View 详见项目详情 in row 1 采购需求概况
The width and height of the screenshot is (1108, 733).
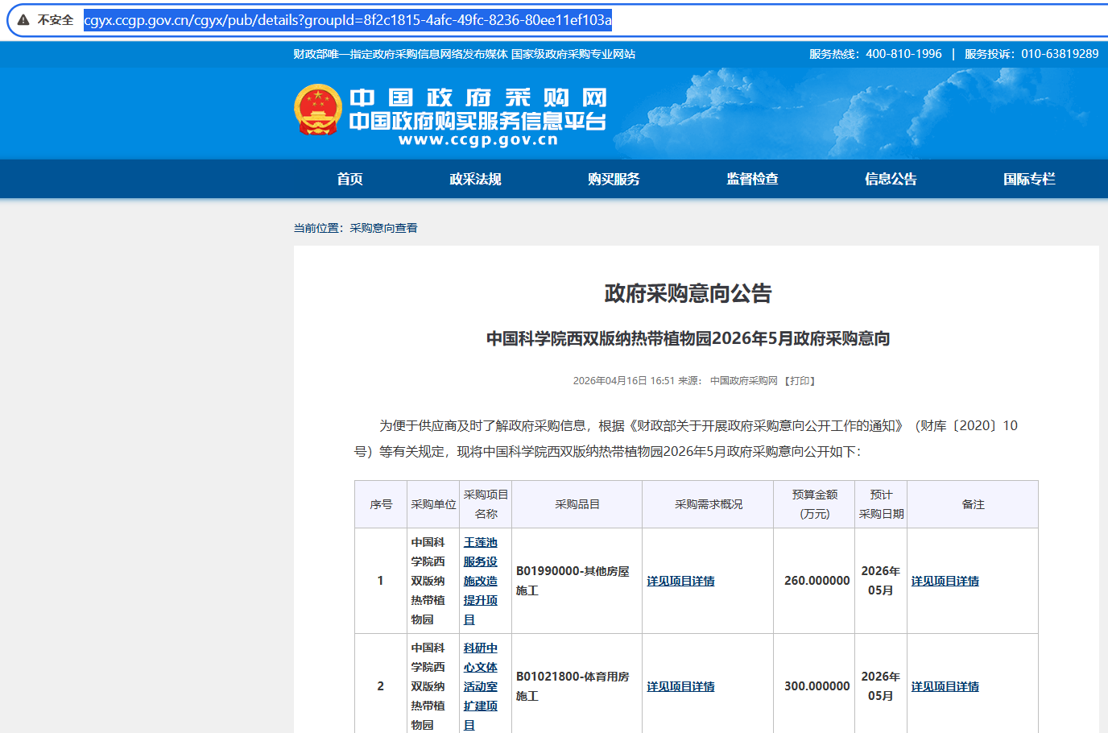coord(680,581)
